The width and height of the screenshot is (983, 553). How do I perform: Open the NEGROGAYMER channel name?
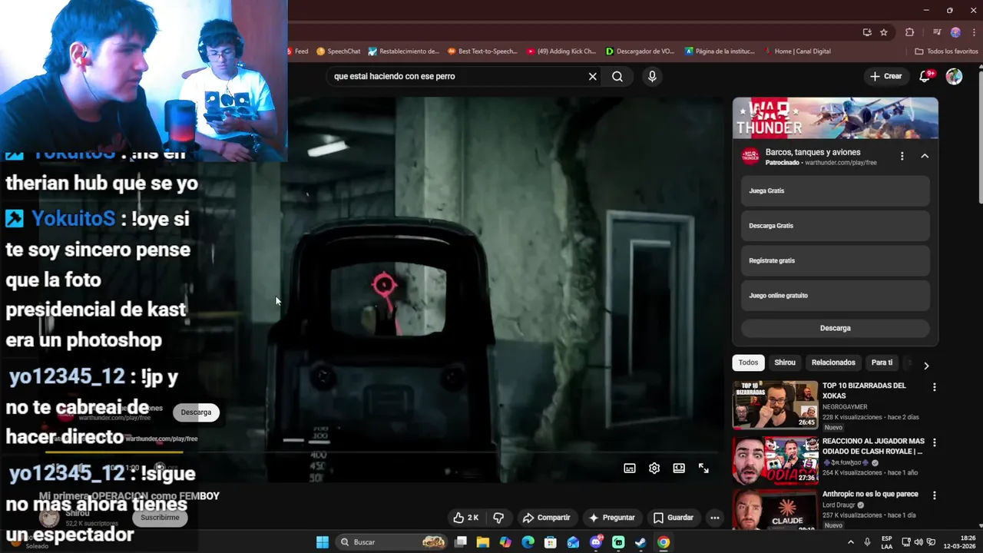845,407
